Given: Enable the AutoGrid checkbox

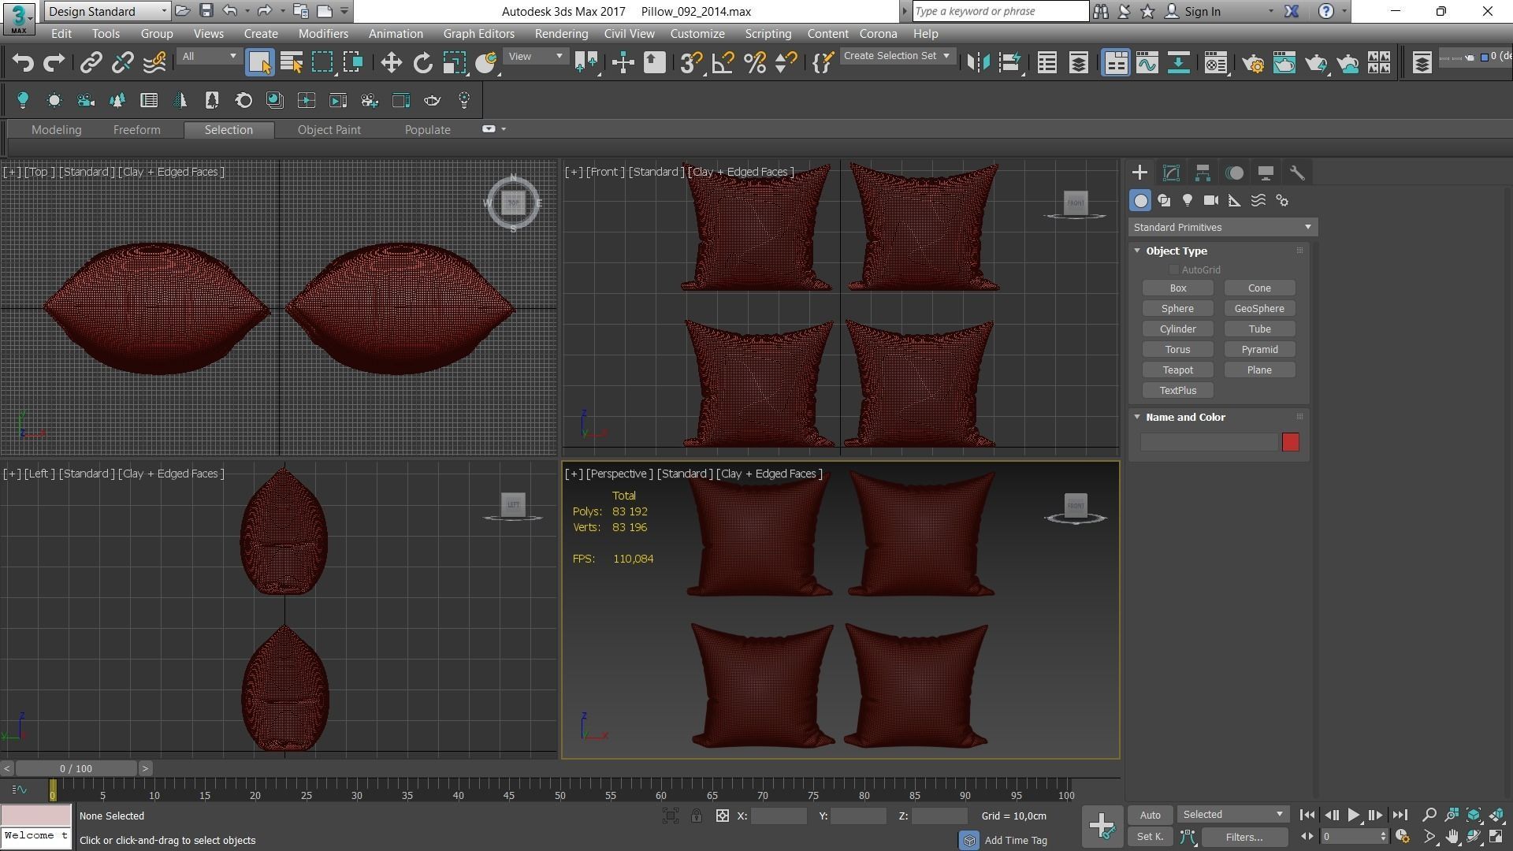Looking at the screenshot, I should 1174,270.
